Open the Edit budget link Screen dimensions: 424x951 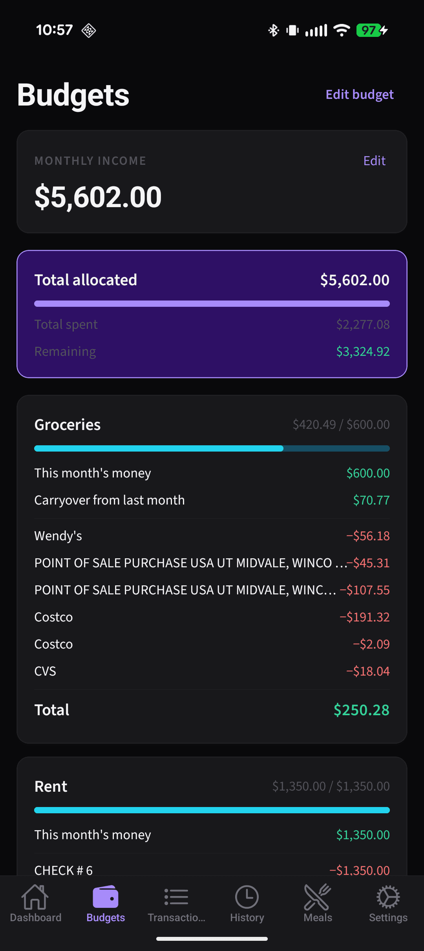[359, 94]
